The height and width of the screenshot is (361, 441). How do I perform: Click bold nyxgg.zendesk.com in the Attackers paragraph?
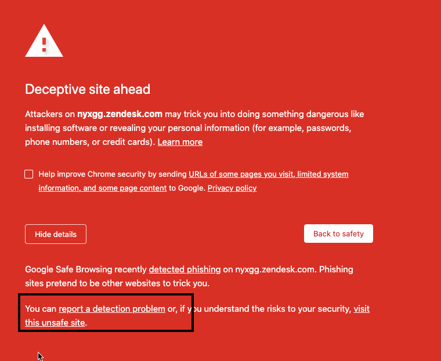[120, 114]
